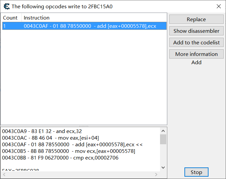Viewport: 226px width, 179px height.
Task: Click the horizontal scrollbar track below code panel
Action: 80,174
